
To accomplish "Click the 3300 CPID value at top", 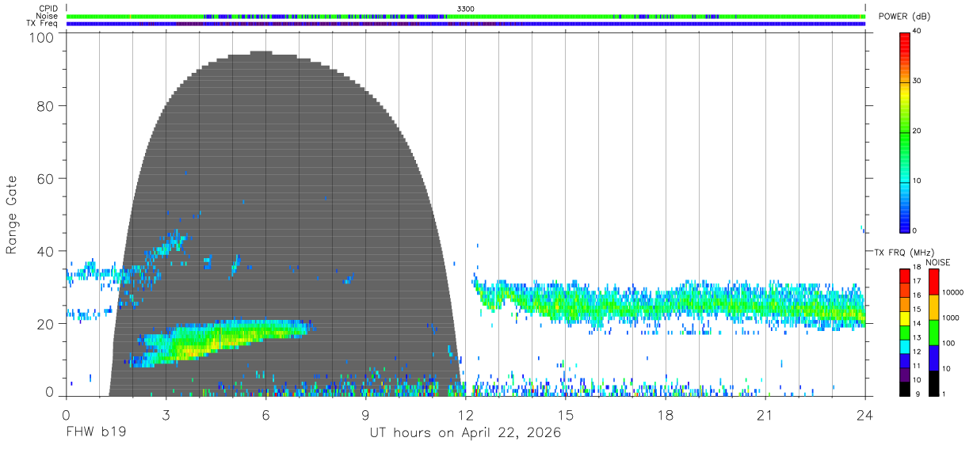I will click(x=467, y=9).
